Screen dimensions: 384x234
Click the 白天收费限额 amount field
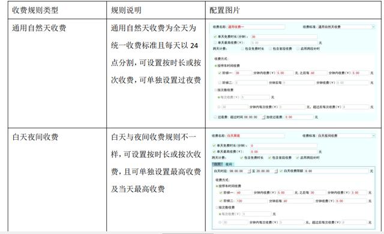[x=337, y=171]
